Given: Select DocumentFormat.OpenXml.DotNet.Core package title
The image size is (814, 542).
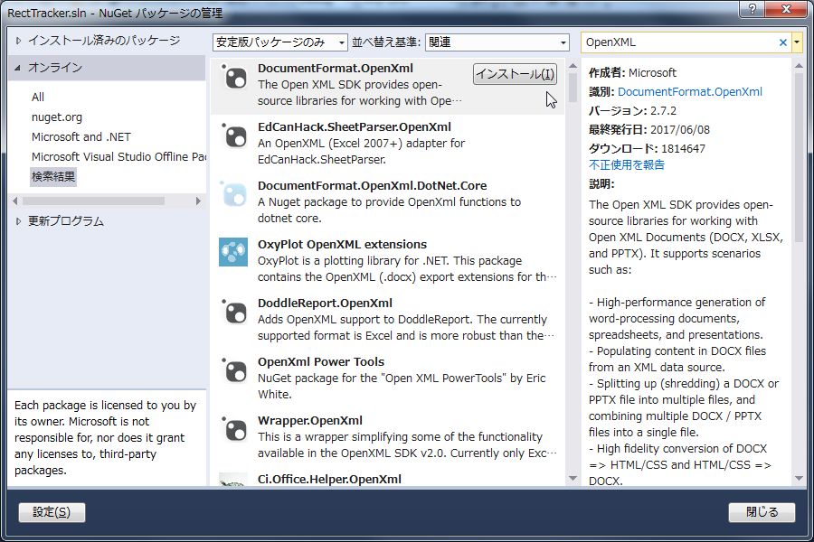Looking at the screenshot, I should pos(373,186).
